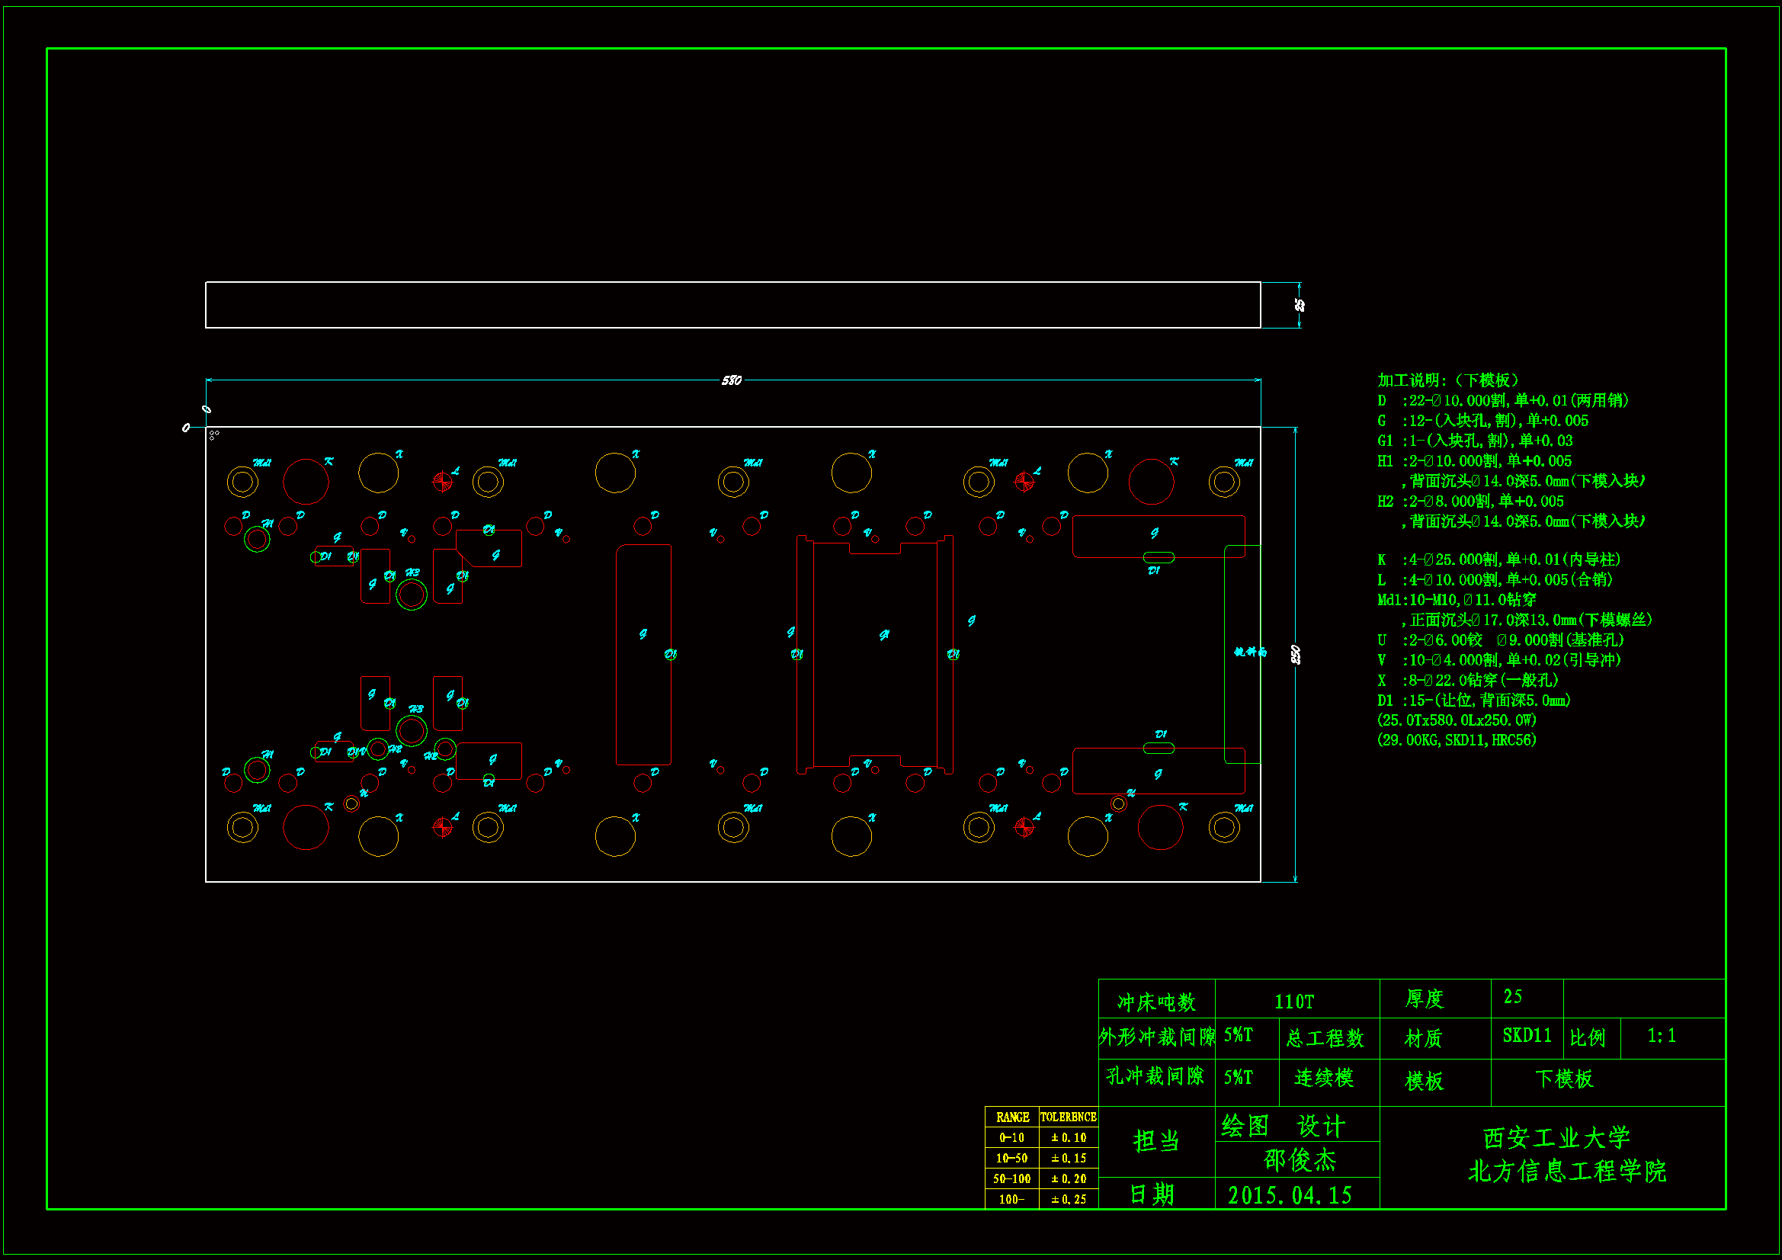
Task: Select the 担当 cell in title block
Action: [x=1155, y=1140]
